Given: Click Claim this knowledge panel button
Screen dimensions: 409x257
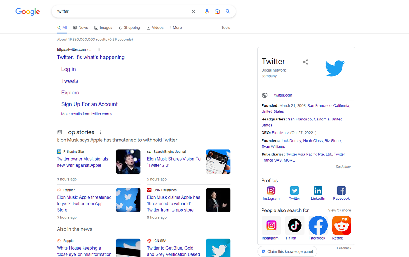Looking at the screenshot, I should coord(287,252).
